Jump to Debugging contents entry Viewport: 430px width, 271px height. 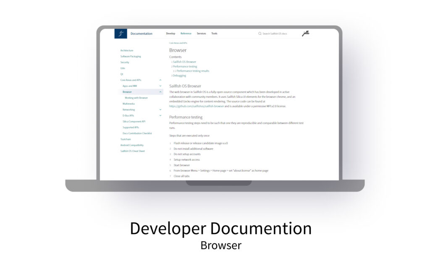click(179, 76)
